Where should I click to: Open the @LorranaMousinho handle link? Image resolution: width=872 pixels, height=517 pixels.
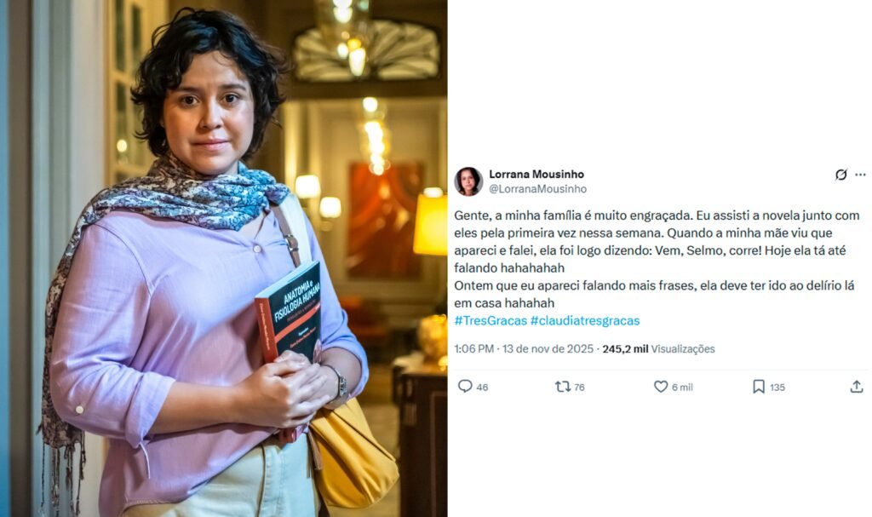coord(538,189)
